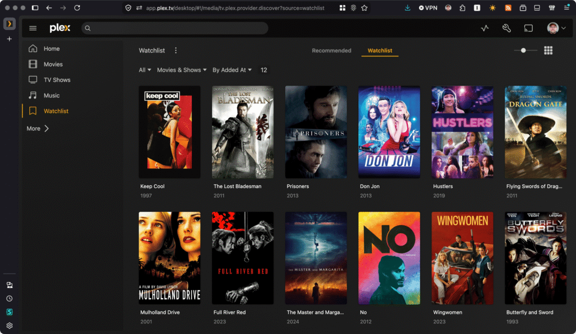The height and width of the screenshot is (334, 576).
Task: Click the Prisoners title link
Action: coord(298,186)
